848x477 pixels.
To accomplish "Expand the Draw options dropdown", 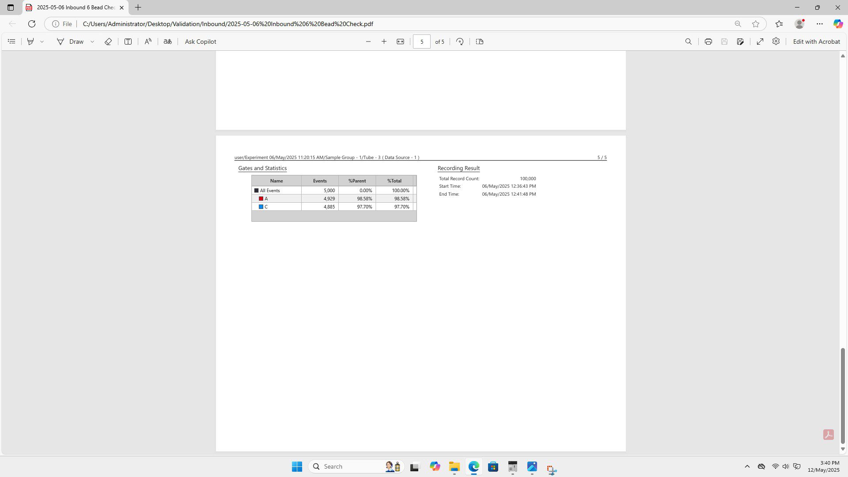I will [92, 42].
